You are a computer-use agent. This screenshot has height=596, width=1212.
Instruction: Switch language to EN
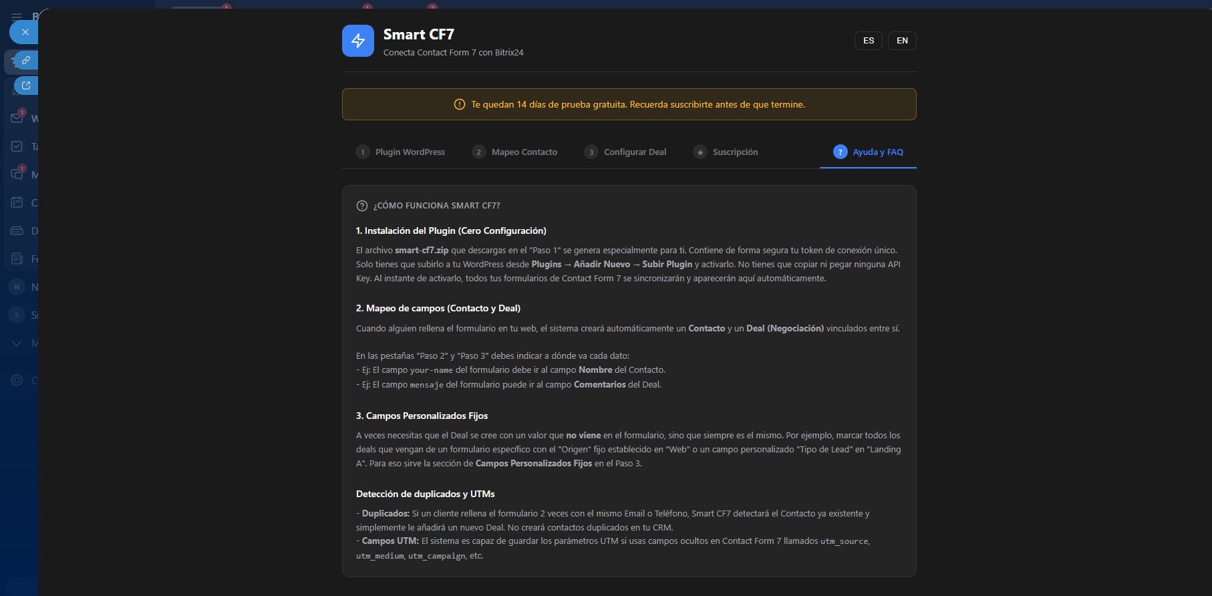[x=902, y=41]
